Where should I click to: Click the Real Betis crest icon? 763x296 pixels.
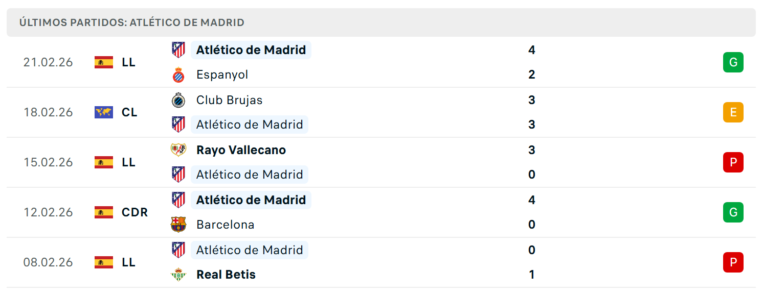tap(178, 275)
